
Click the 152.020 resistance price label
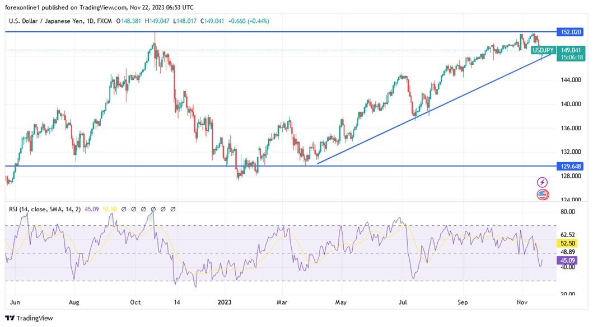tap(571, 32)
